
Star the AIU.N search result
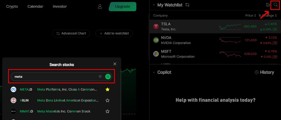(107, 100)
